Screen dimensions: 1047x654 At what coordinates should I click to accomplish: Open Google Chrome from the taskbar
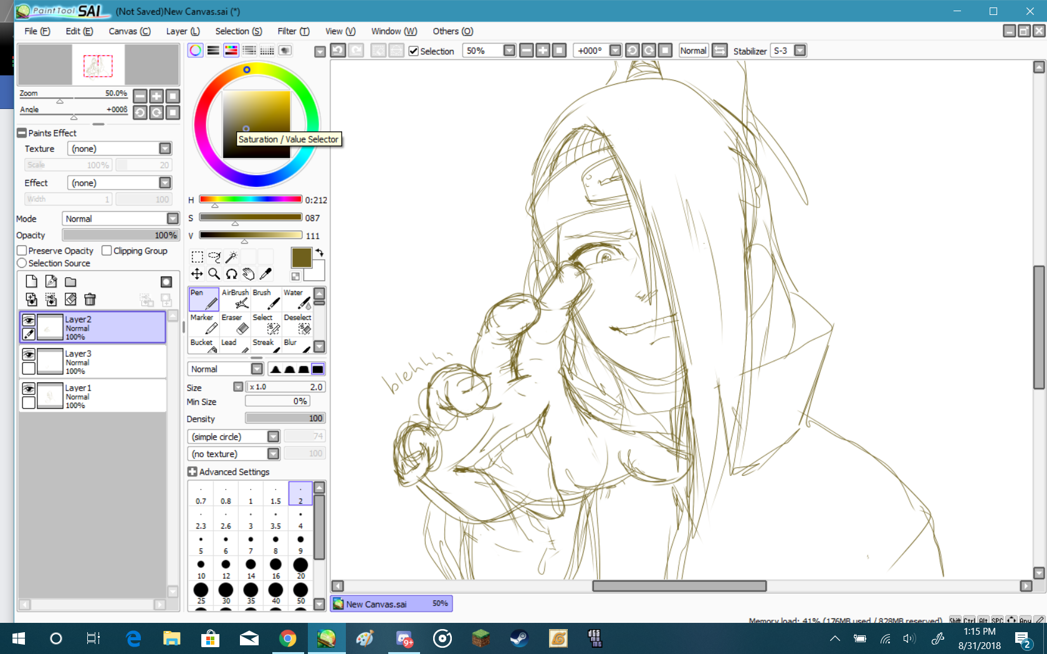click(287, 638)
